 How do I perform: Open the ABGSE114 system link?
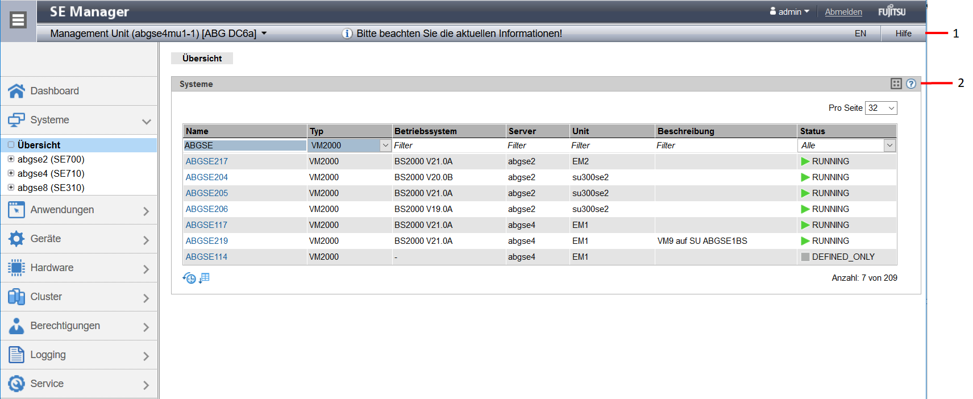pos(206,257)
